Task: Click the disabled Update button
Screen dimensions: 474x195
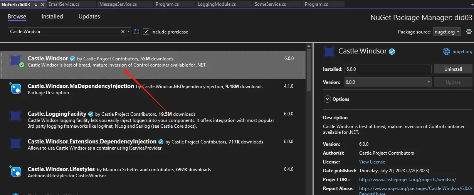Action: 453,82
